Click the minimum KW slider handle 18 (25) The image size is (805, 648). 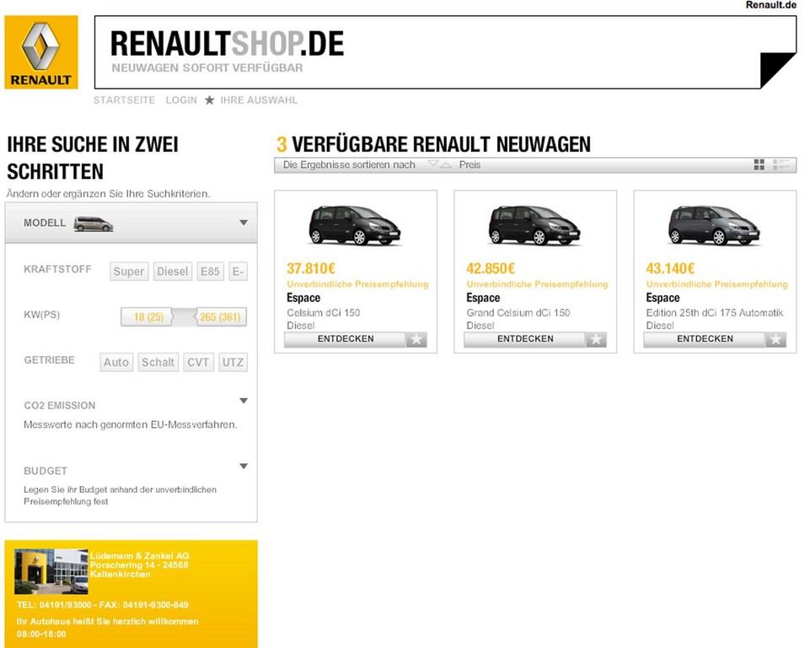coord(148,317)
